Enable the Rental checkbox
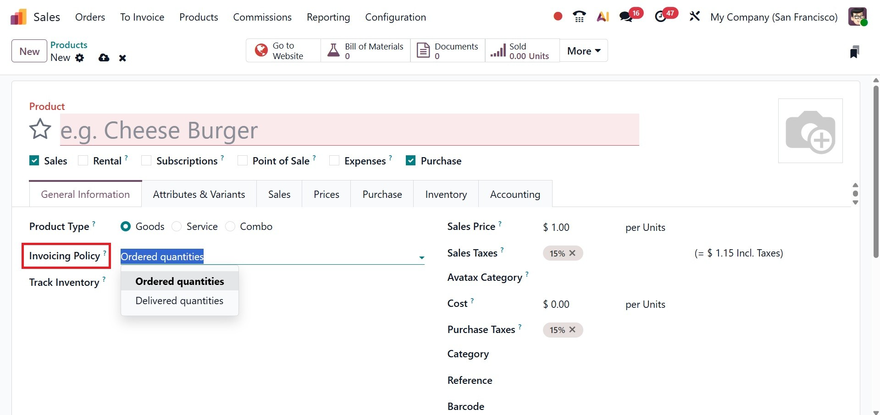880x415 pixels. 83,161
